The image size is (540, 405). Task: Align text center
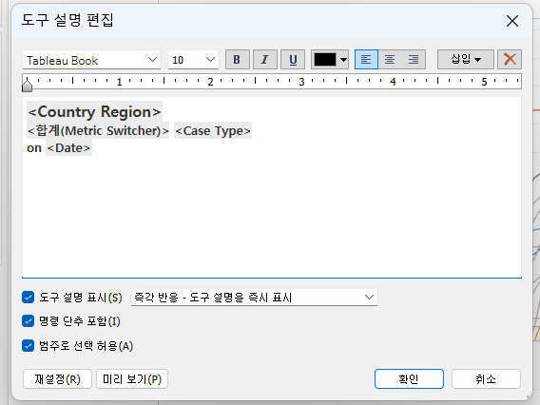click(390, 60)
